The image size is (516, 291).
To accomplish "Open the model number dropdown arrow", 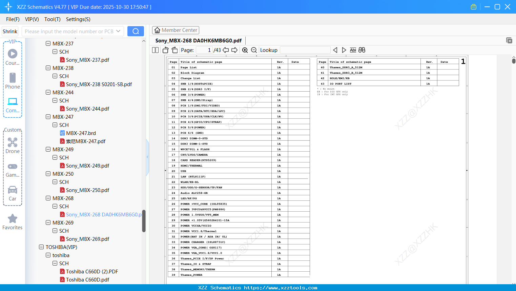I will coord(118,31).
